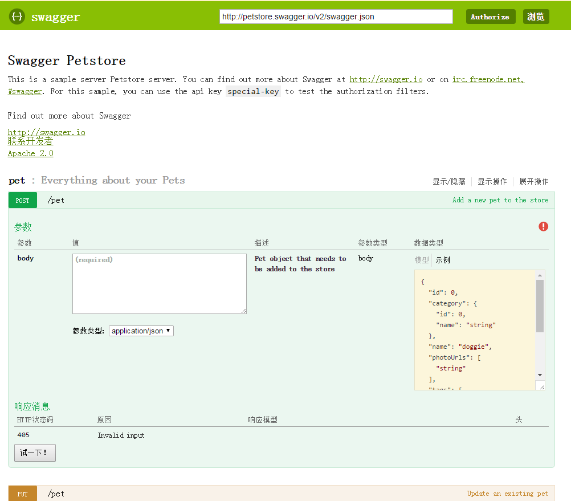Collapse the POST /pet operation path
This screenshot has width=571, height=501.
pos(56,200)
